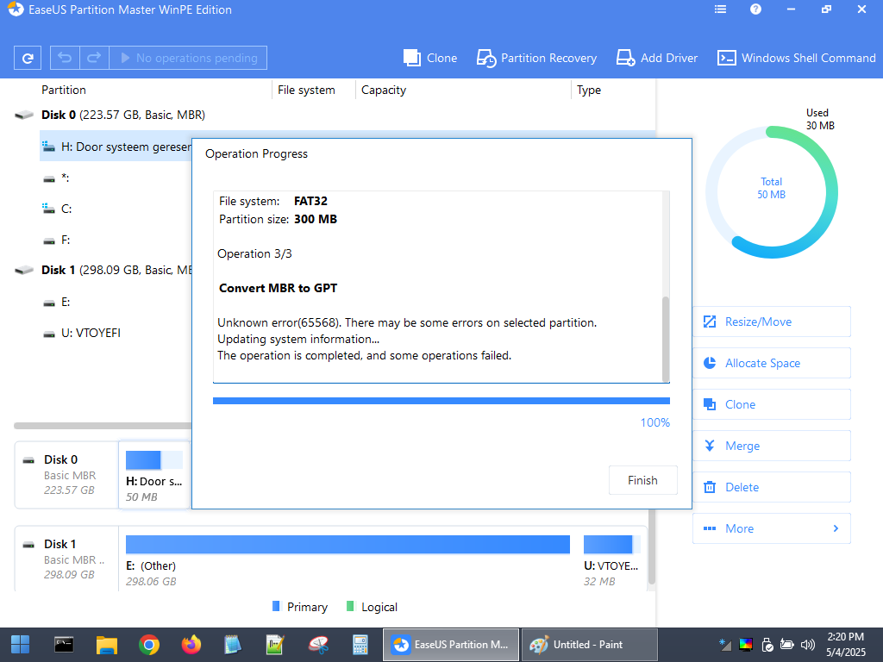
Task: Click the horizontal scrollbar under partition list
Action: (x=103, y=426)
